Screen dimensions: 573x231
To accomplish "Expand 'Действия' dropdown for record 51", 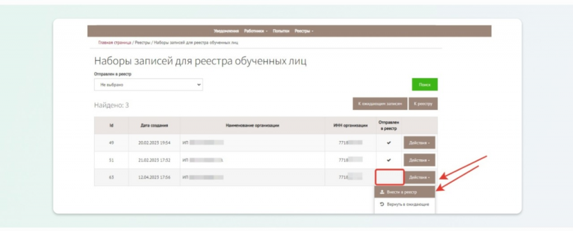I will point(419,160).
